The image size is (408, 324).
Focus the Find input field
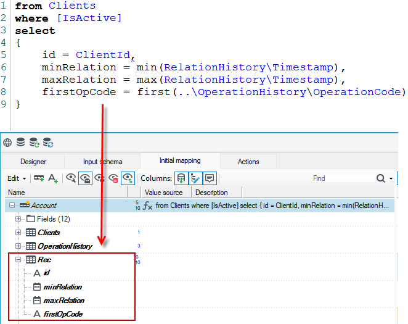coord(343,178)
